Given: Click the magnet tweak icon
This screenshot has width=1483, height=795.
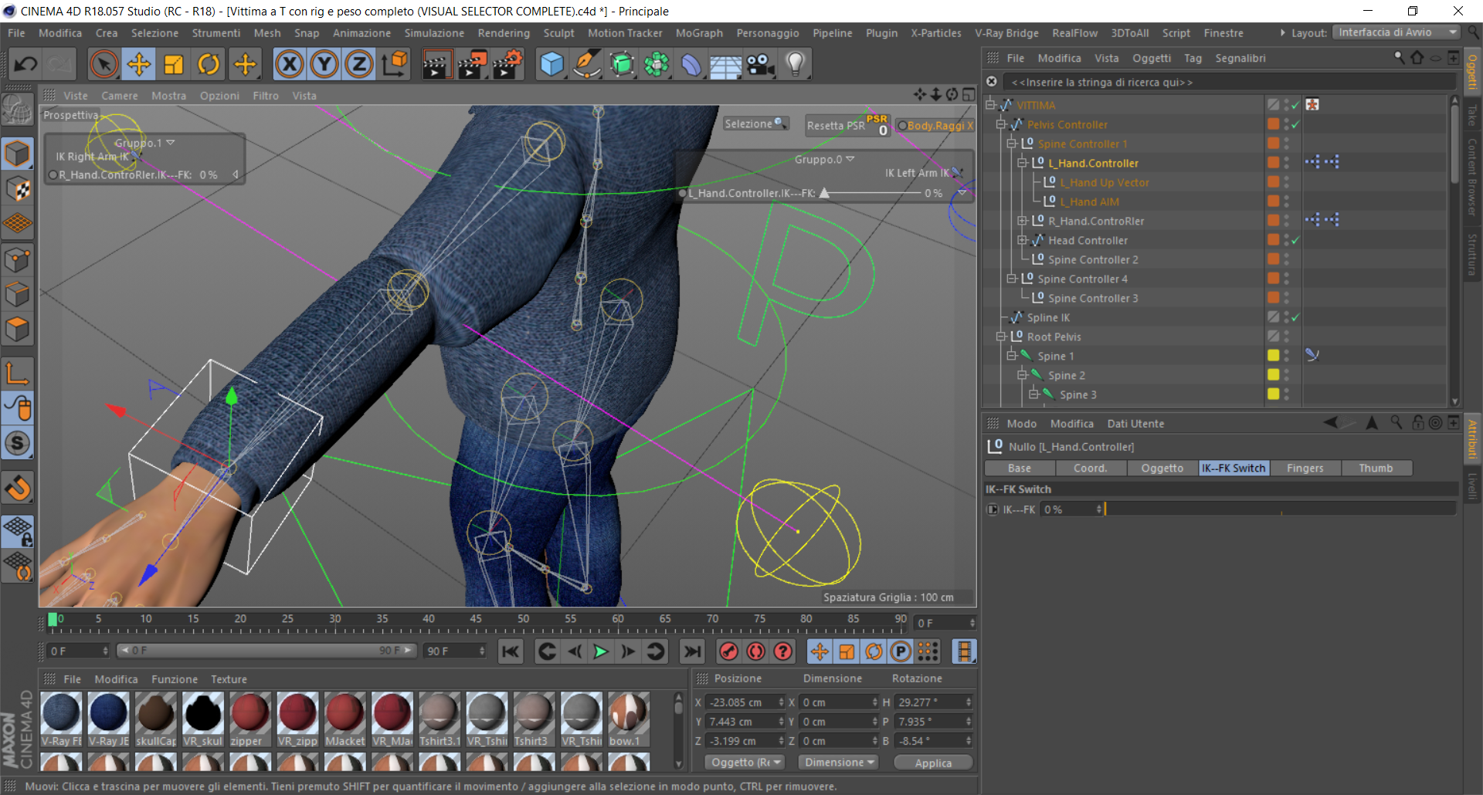Looking at the screenshot, I should (x=18, y=488).
